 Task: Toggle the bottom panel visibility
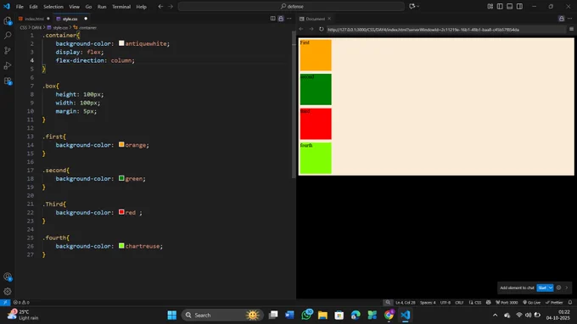click(x=510, y=6)
